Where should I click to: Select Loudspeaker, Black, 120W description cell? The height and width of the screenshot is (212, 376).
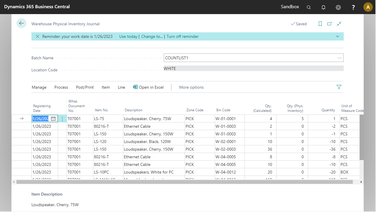(154, 142)
